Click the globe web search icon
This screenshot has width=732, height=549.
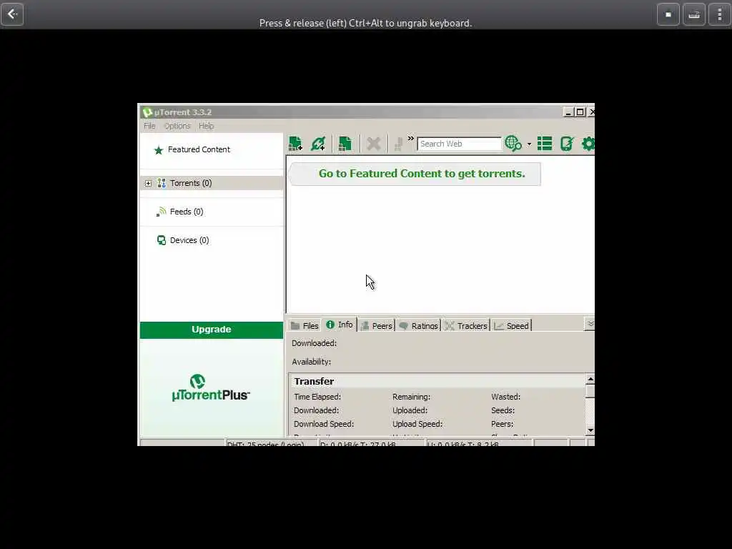(x=513, y=143)
